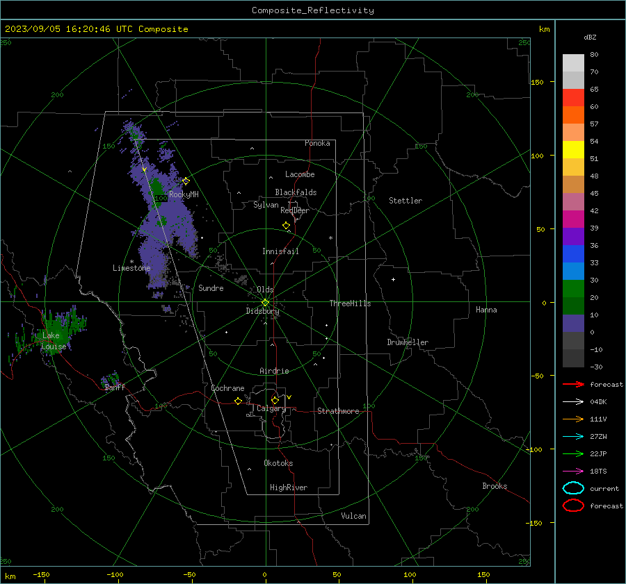The height and width of the screenshot is (584, 626).
Task: Click the Ponoka city label
Action: [317, 143]
